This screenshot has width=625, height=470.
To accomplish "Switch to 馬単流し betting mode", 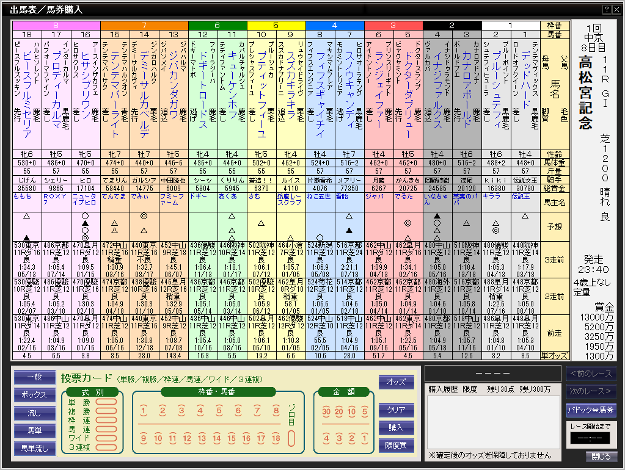I will pos(35,449).
